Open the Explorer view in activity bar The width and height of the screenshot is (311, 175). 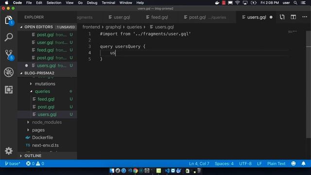point(9,20)
